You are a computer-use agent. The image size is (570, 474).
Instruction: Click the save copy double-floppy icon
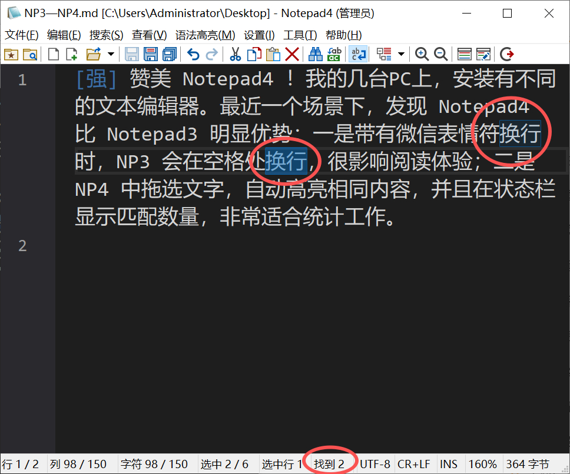coord(170,55)
